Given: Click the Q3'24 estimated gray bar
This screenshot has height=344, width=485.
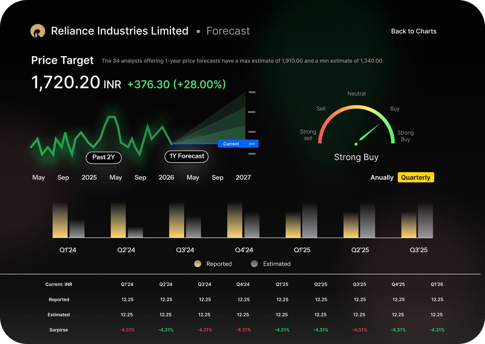Looking at the screenshot, I should [x=193, y=227].
